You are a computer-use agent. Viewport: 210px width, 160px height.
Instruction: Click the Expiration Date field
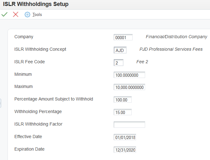125,150
